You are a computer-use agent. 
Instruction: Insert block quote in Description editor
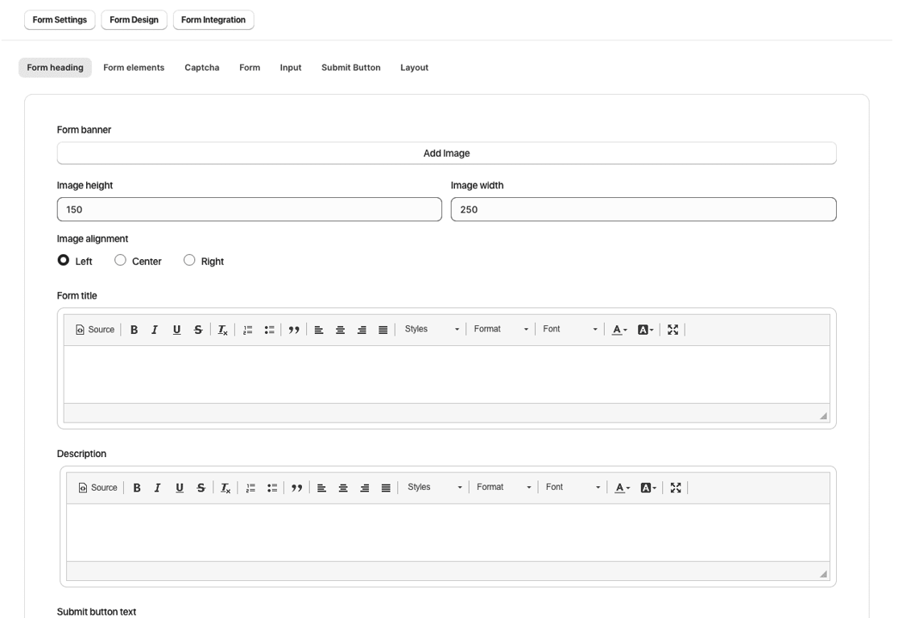[296, 488]
